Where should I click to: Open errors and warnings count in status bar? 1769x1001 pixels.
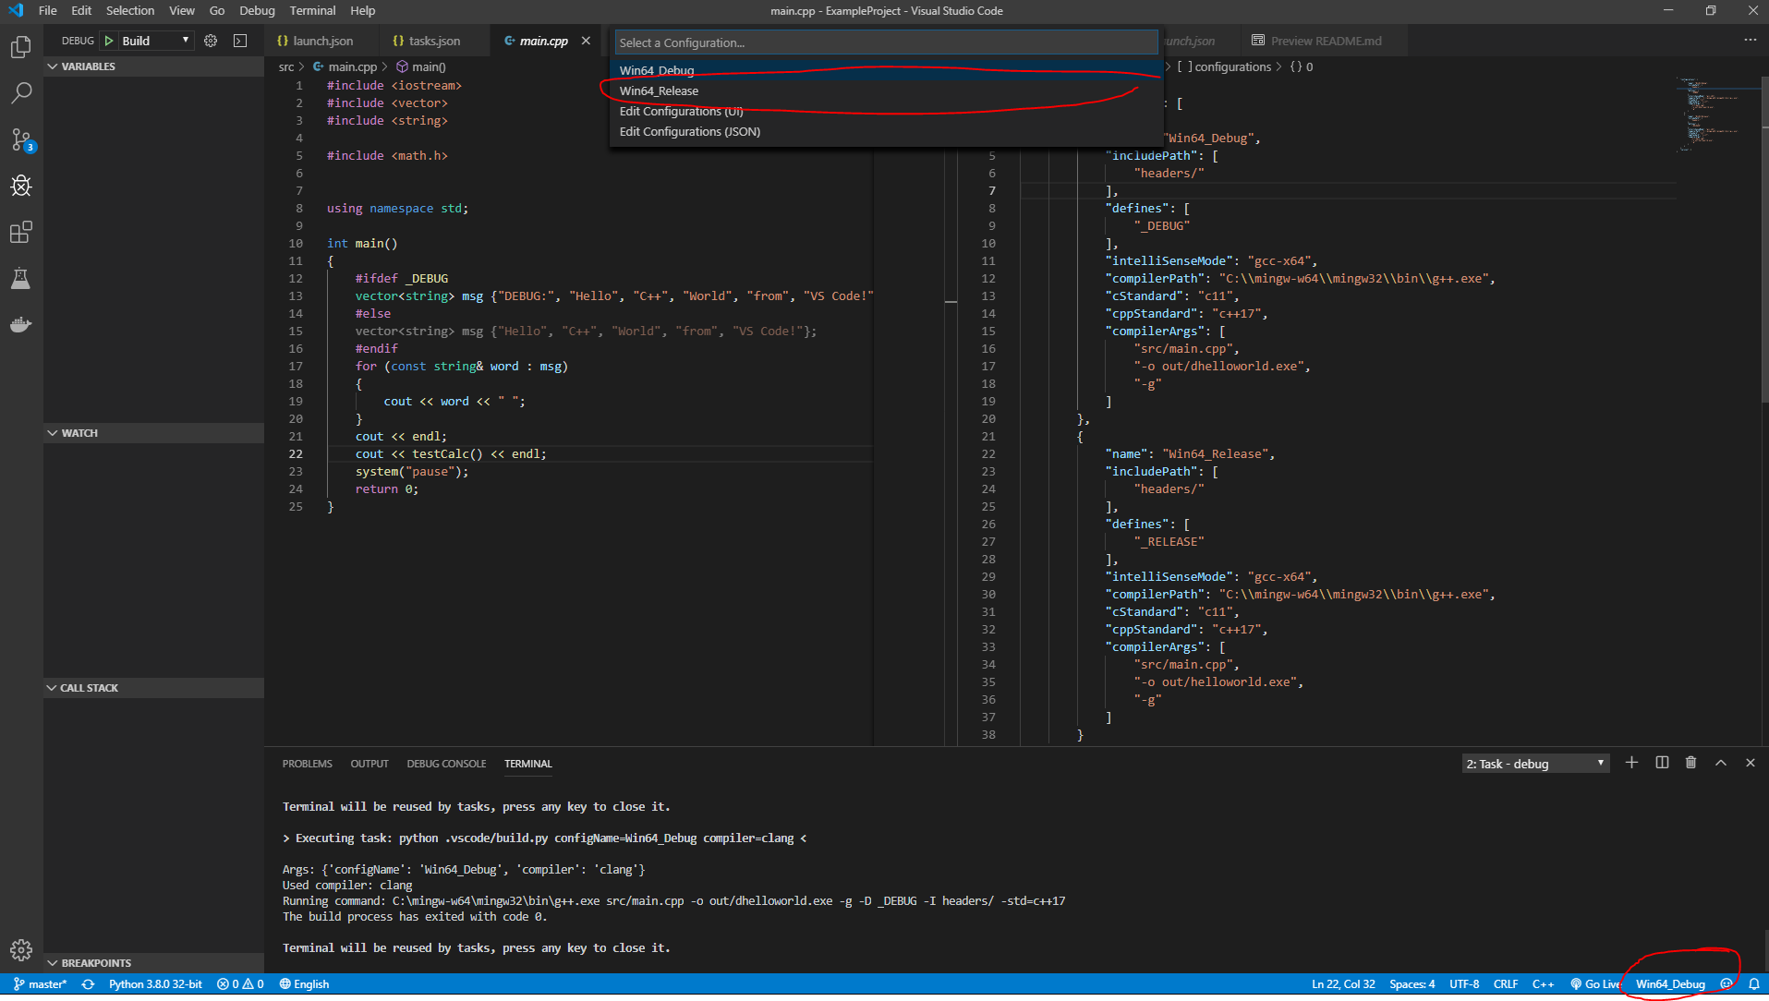pyautogui.click(x=240, y=984)
